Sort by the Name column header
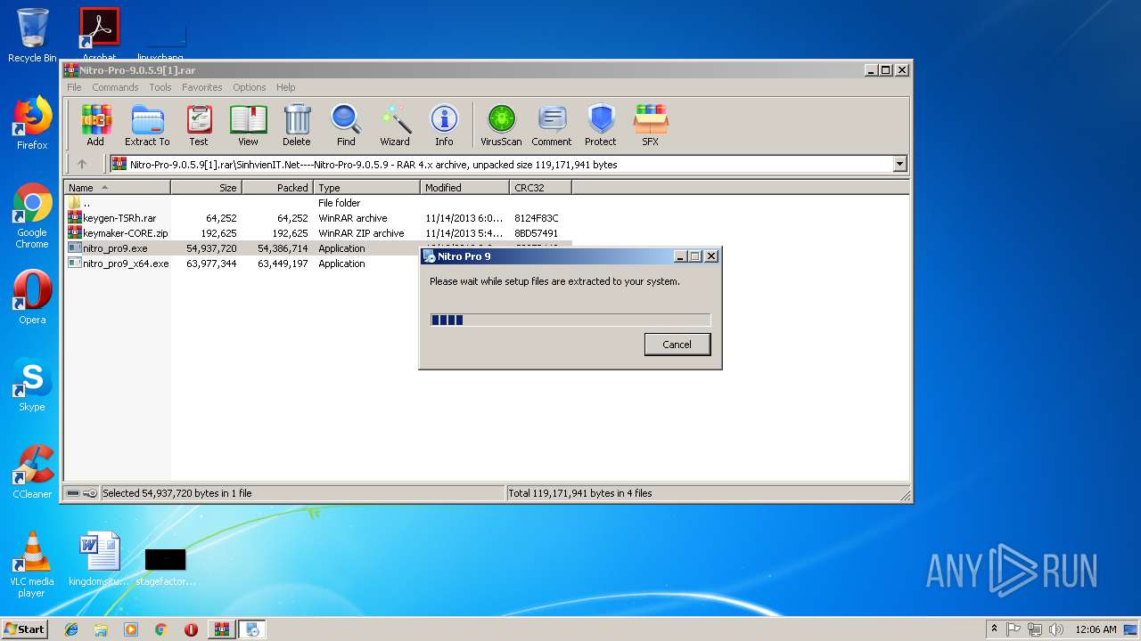1141x641 pixels. (118, 188)
